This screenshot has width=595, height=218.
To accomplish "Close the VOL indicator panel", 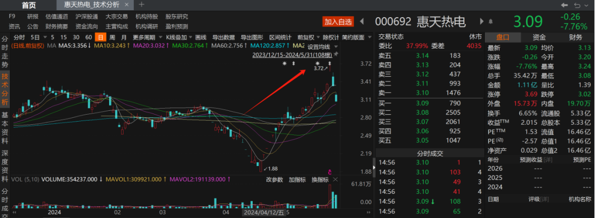I will coord(335,180).
